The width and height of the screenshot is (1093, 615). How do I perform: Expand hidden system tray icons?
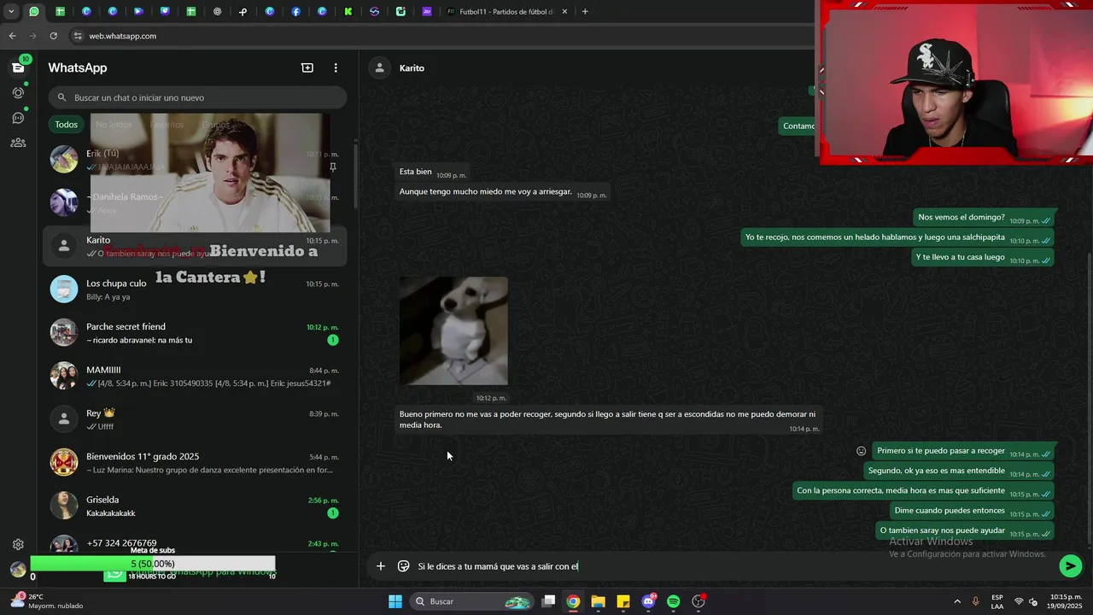point(956,601)
